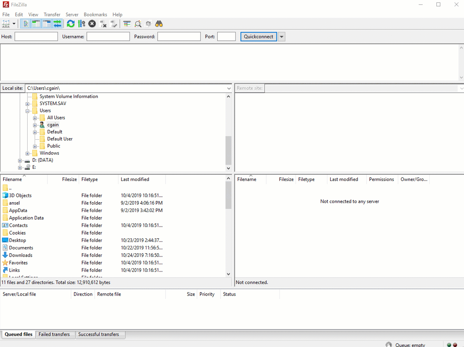Expand the All Users folder node
The image size is (464, 347).
tap(35, 118)
